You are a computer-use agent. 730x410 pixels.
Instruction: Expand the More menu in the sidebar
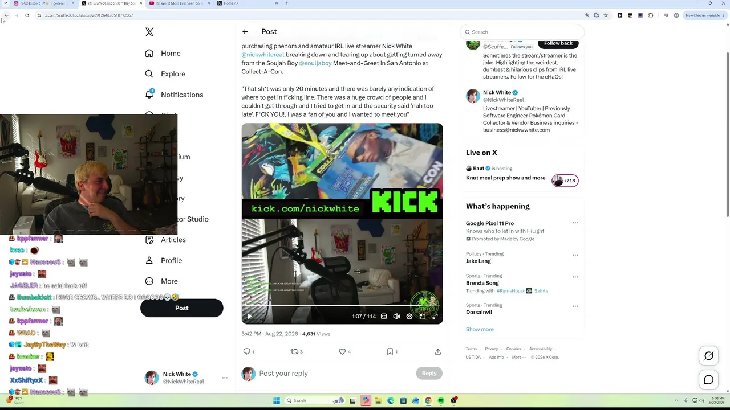point(161,281)
